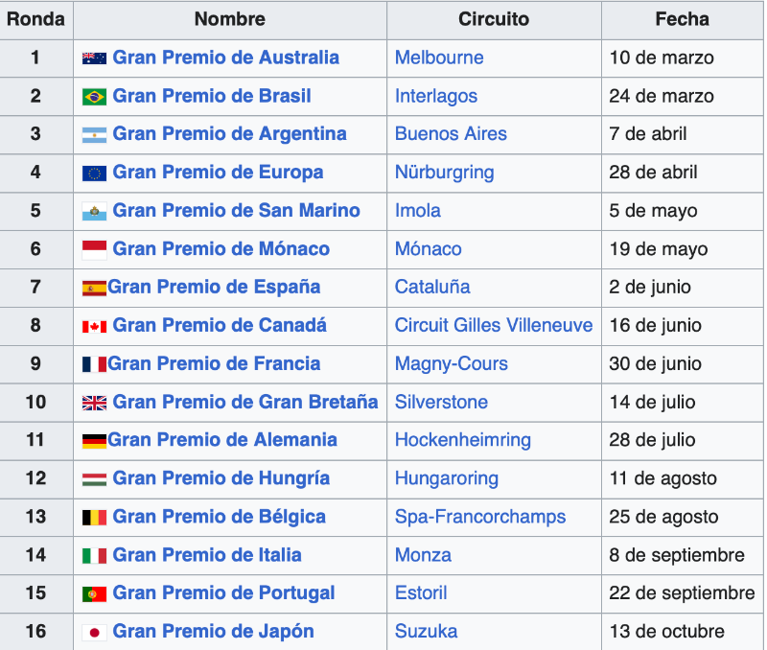Image resolution: width=767 pixels, height=650 pixels.
Task: Click the European Union flag icon
Action: tap(94, 174)
